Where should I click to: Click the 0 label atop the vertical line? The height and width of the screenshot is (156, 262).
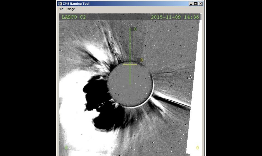pos(135,29)
